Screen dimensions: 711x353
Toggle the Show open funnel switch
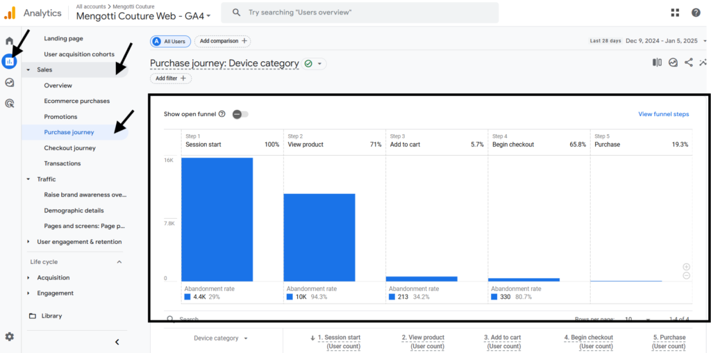pos(240,115)
